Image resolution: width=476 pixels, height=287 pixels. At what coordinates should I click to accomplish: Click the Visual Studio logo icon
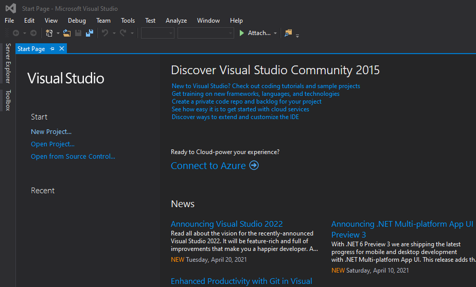coord(11,8)
